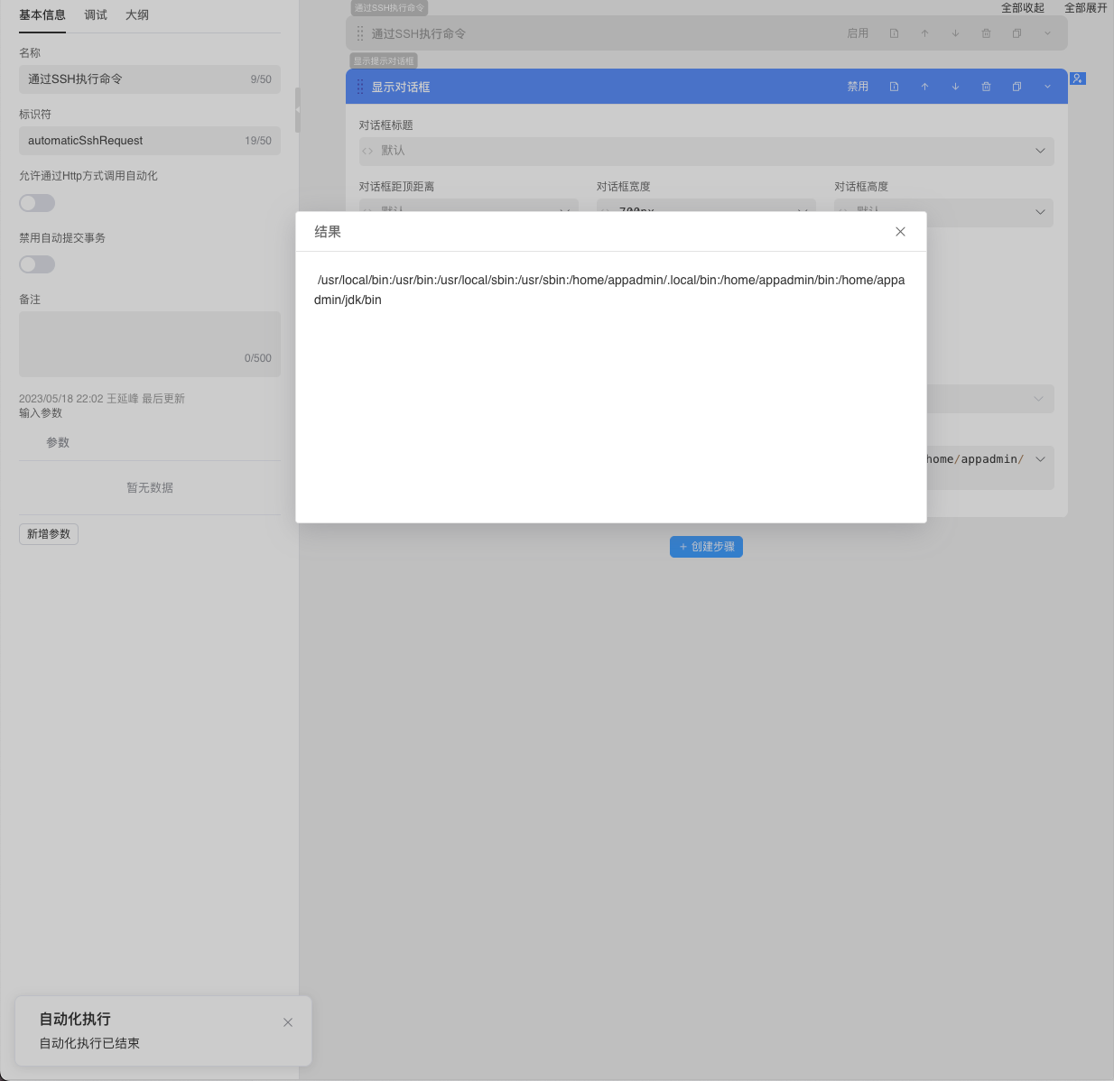Open the note icon on the 显示对话框 step

click(894, 87)
